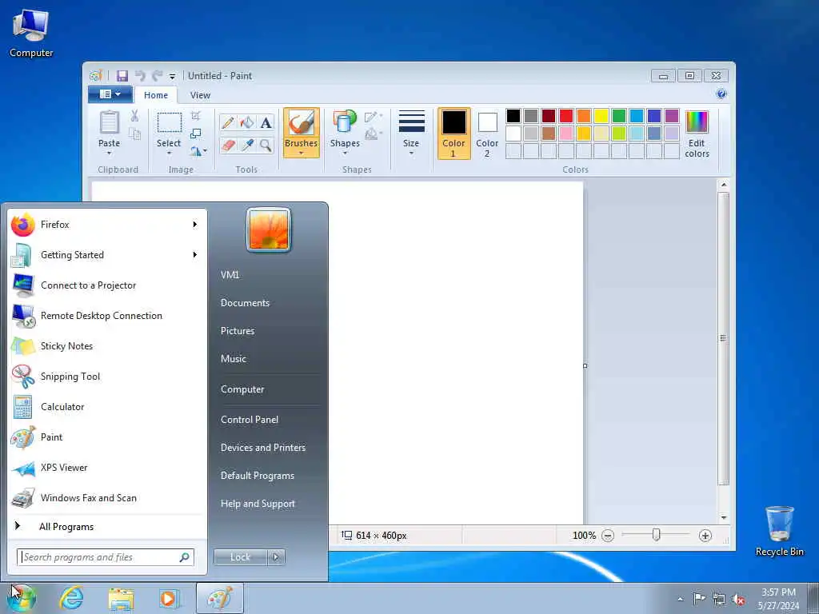The height and width of the screenshot is (614, 819).
Task: Click the zoom out minus button
Action: tap(608, 536)
